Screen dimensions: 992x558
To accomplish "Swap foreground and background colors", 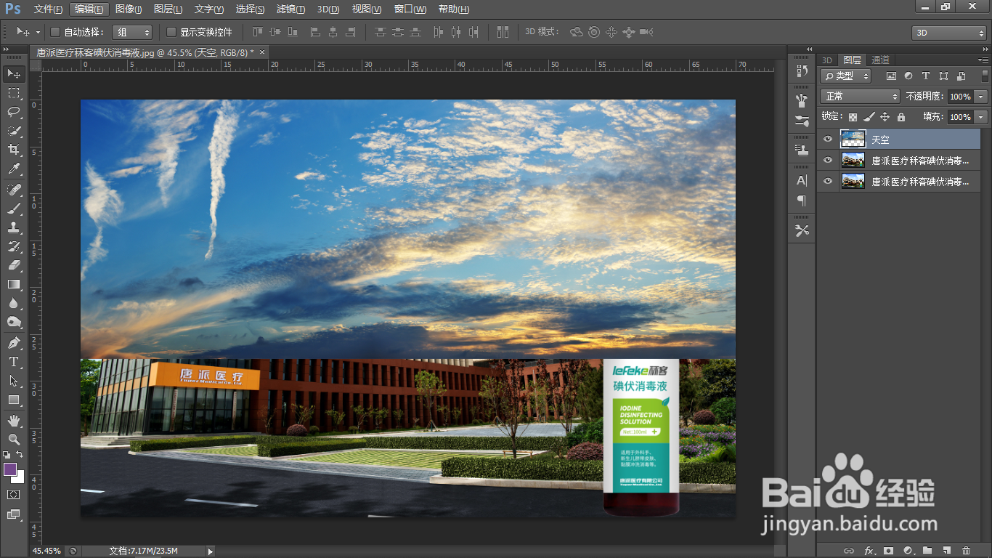I will point(20,455).
